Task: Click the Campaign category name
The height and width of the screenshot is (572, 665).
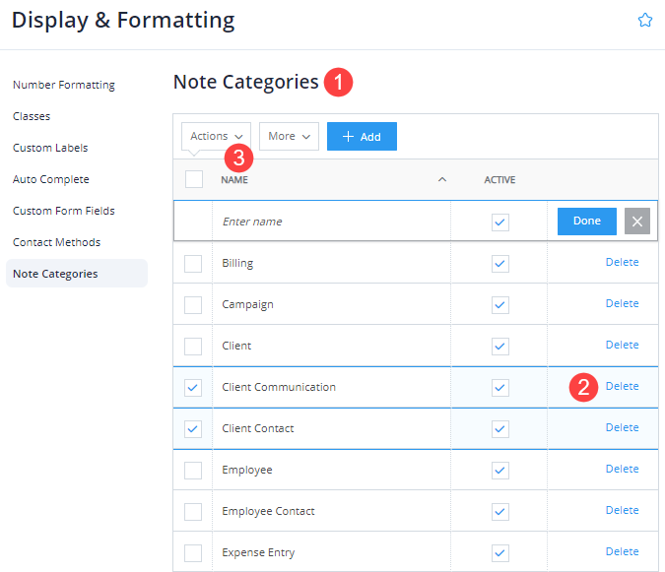Action: (247, 304)
